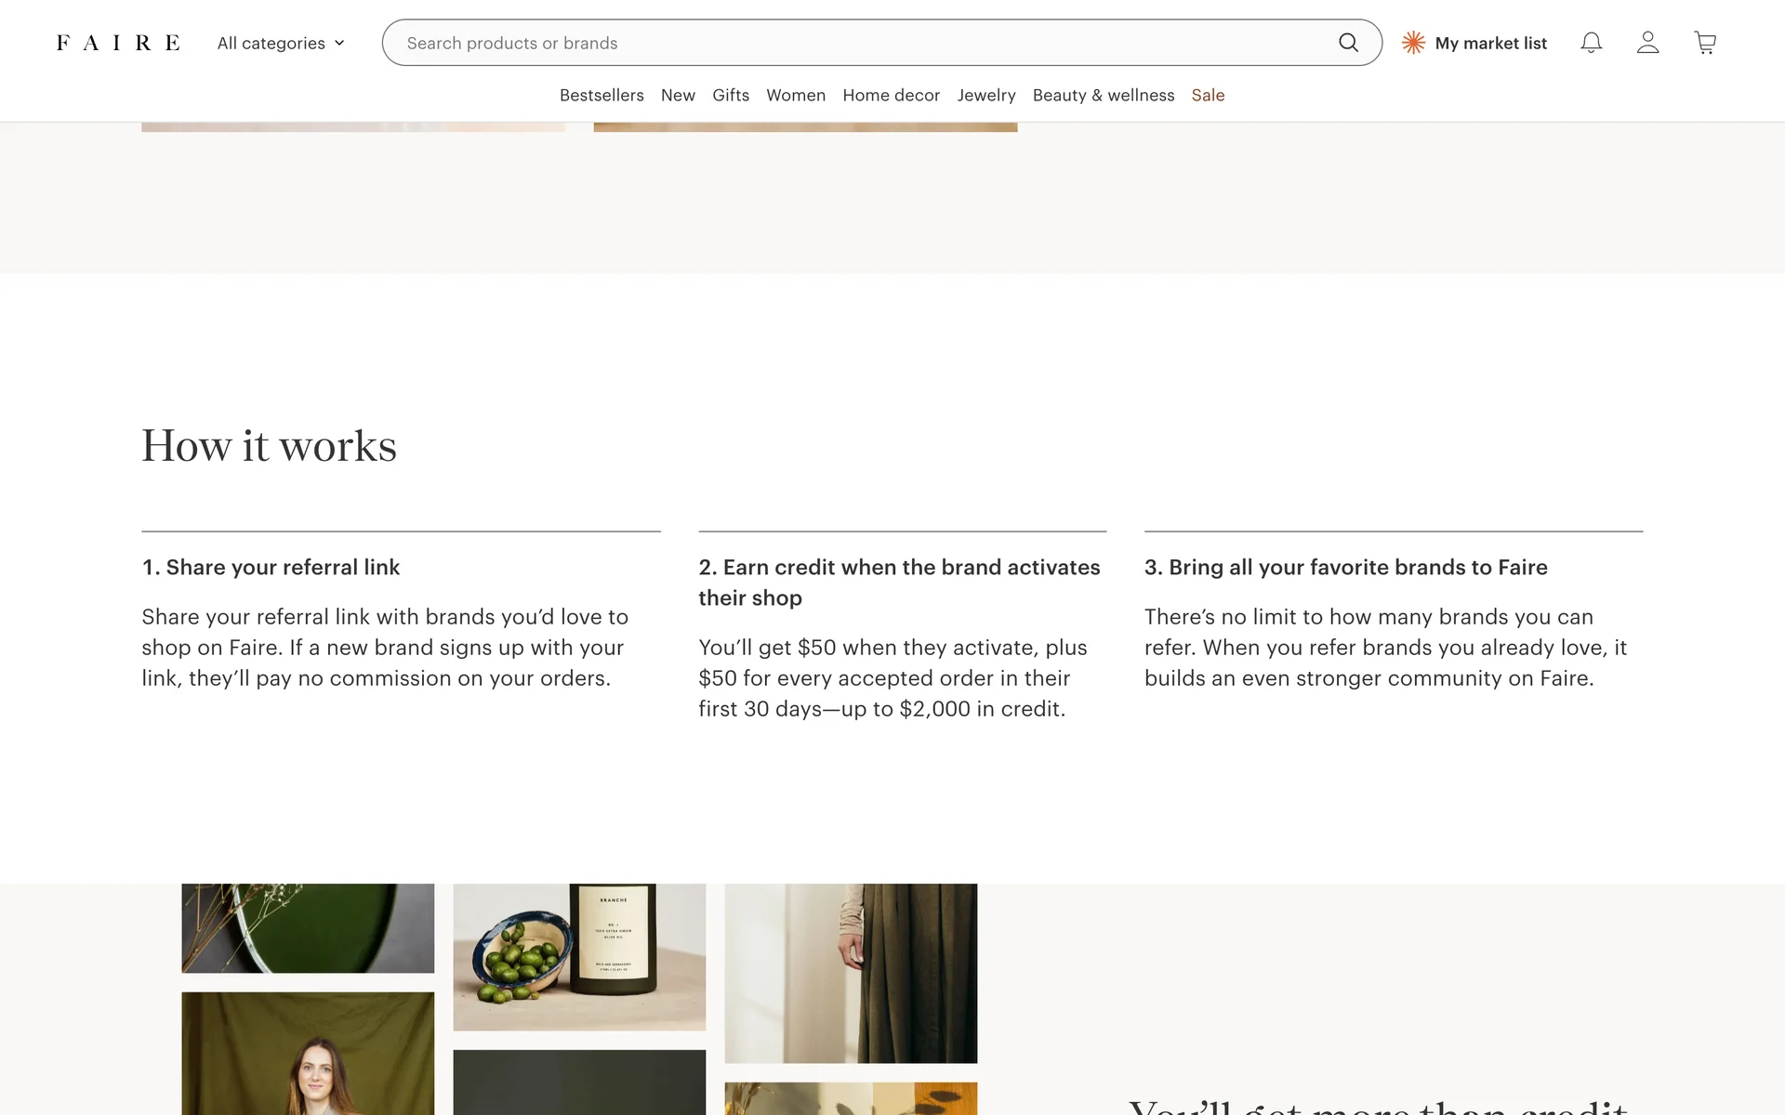Image resolution: width=1785 pixels, height=1115 pixels.
Task: Browse the Gifts category
Action: [x=731, y=95]
